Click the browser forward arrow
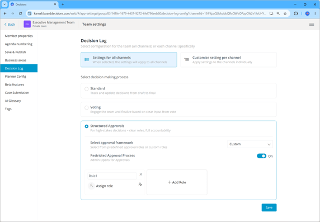The height and width of the screenshot is (222, 320). (13, 13)
